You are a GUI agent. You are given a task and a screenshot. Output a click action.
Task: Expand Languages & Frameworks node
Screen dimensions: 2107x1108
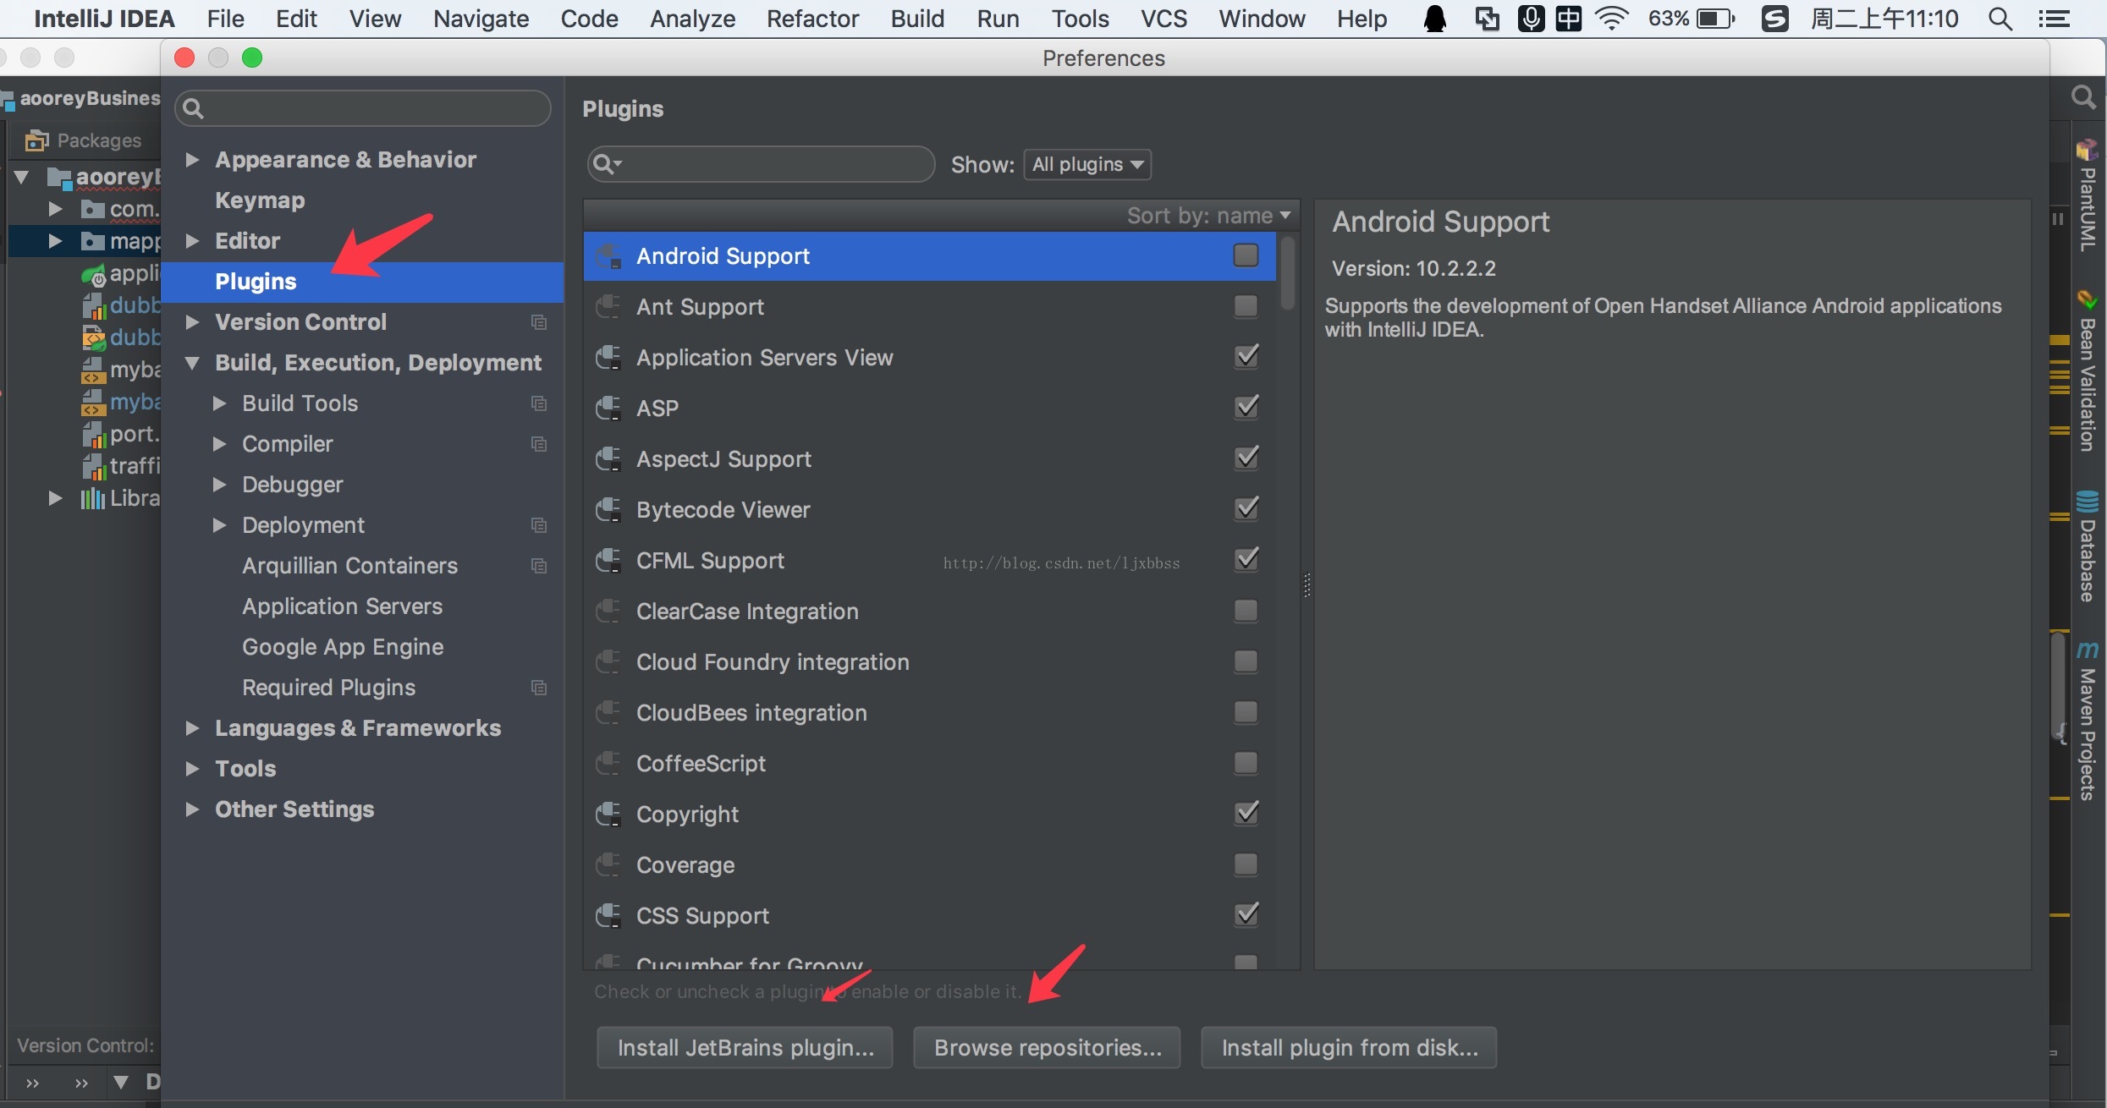click(x=192, y=728)
